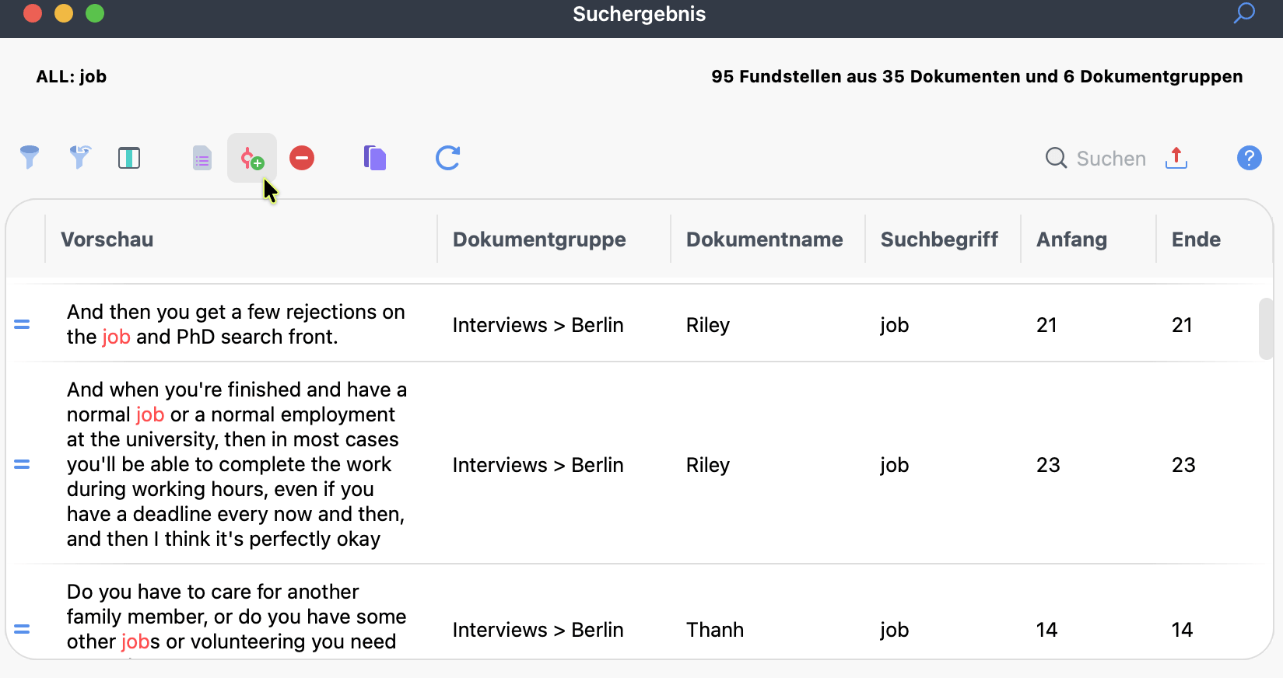This screenshot has height=678, width=1283.
Task: Select preview text 'And when you're finished and have a'
Action: (x=237, y=390)
